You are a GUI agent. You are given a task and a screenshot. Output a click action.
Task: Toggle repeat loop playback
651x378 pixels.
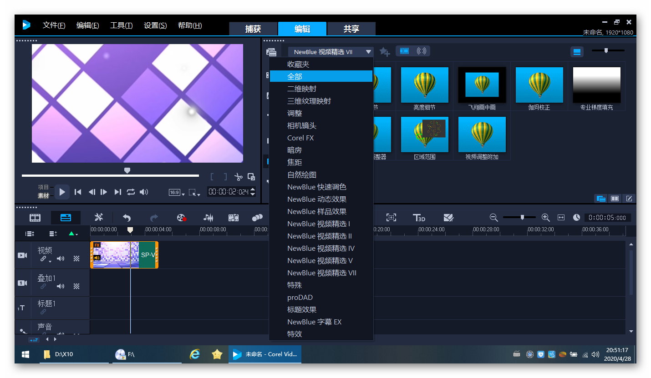(131, 192)
